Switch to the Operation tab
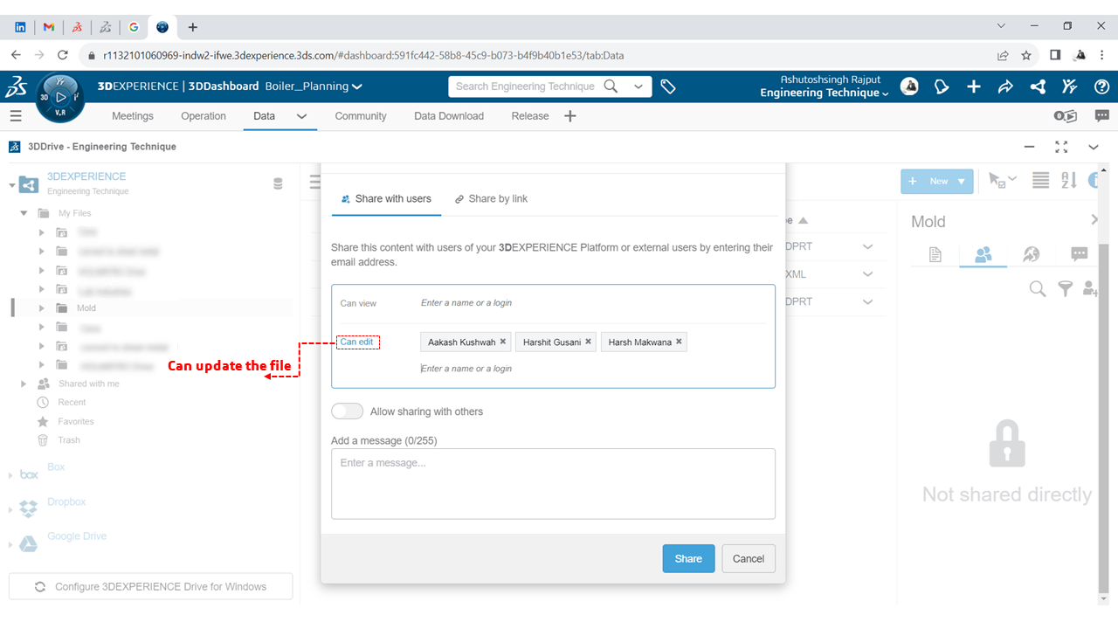The image size is (1118, 629). [x=204, y=116]
